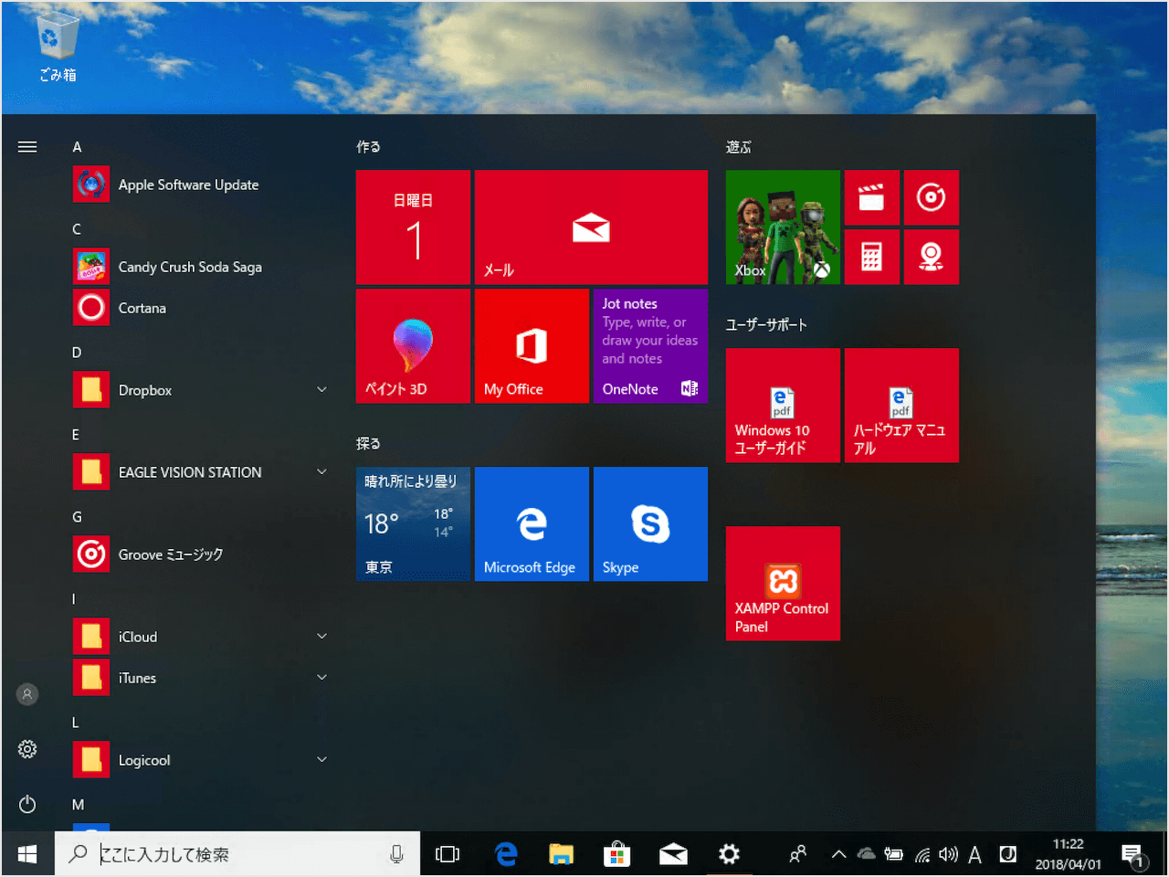Viewport: 1169px width, 877px height.
Task: Open Candy Crush Soda Saga
Action: click(x=201, y=267)
